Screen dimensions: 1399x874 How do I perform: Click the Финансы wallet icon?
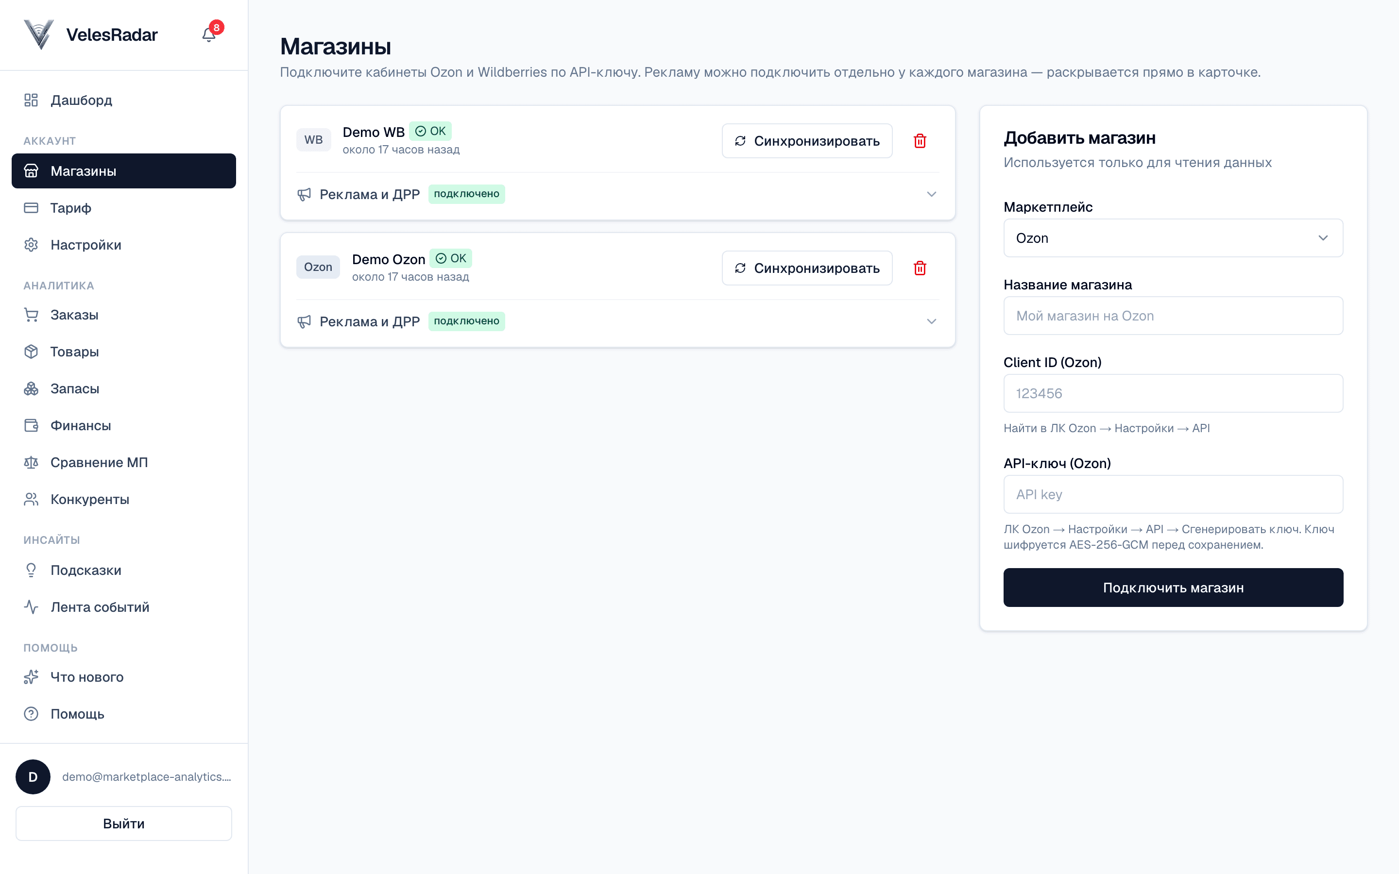coord(31,425)
